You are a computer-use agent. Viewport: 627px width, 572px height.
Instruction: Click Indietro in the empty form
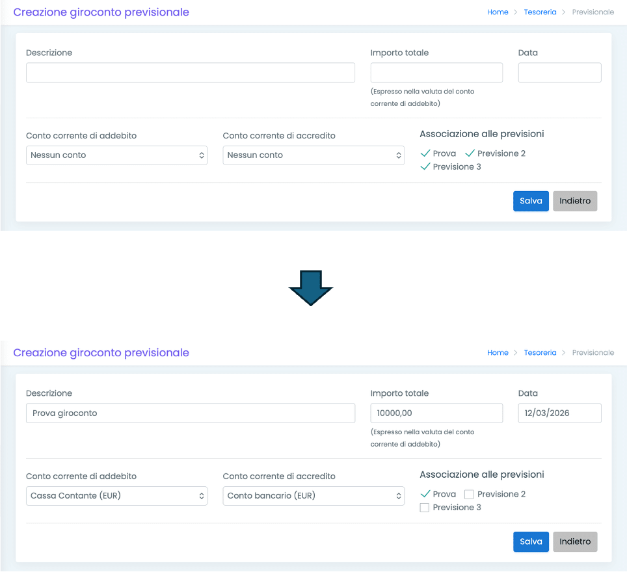[x=575, y=201]
